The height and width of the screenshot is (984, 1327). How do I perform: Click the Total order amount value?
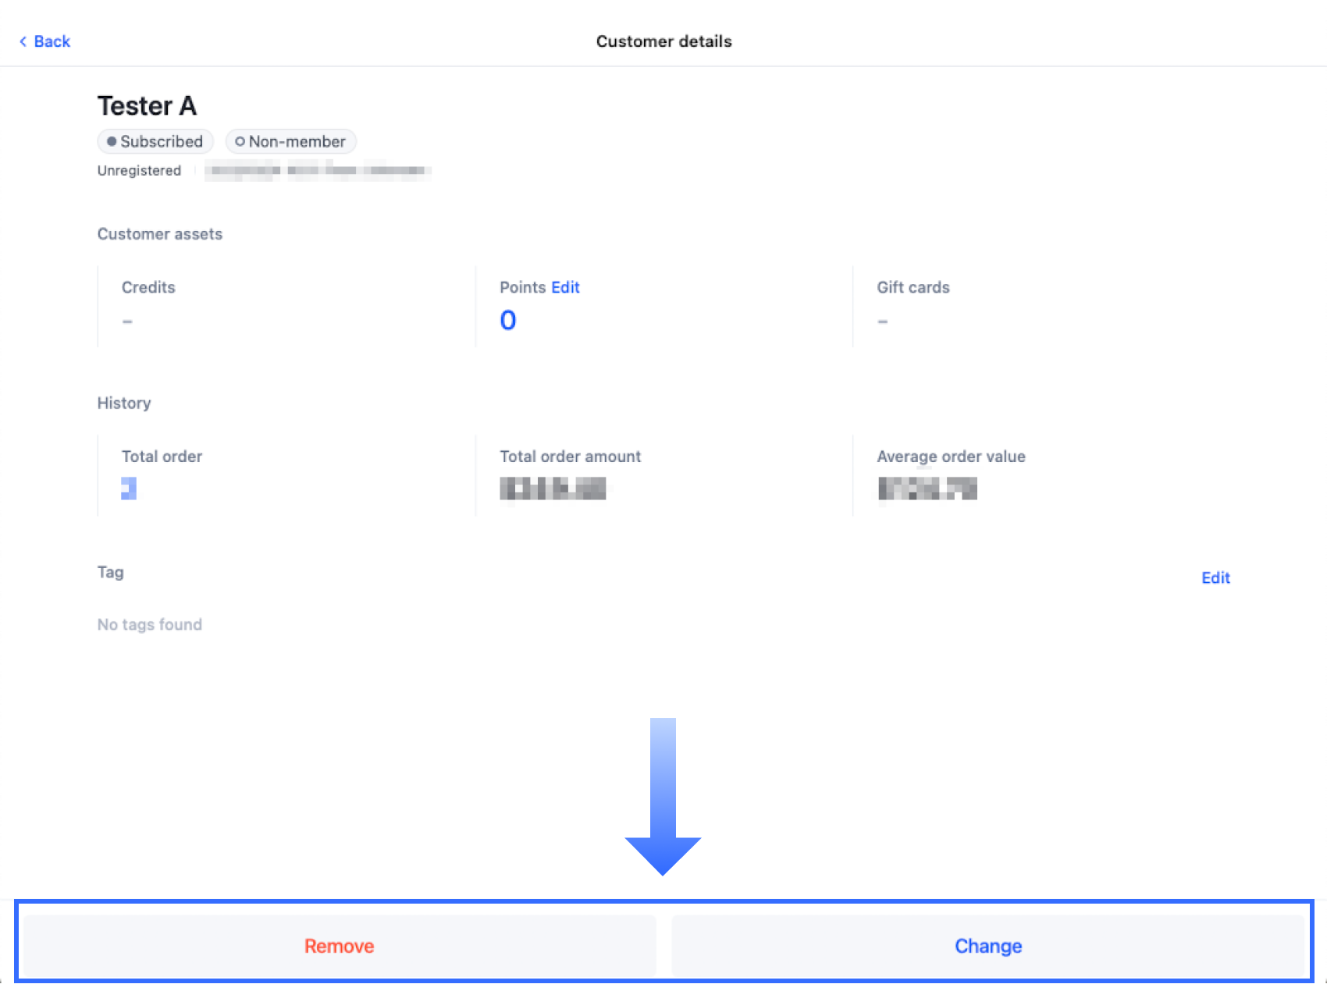click(x=553, y=488)
